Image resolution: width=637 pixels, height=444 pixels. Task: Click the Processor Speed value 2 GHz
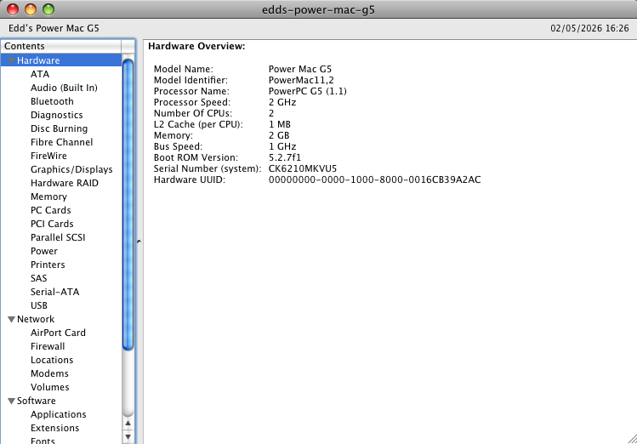[282, 102]
